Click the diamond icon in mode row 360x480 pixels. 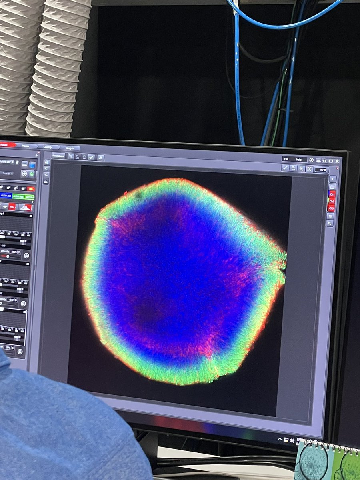(x=5, y=206)
